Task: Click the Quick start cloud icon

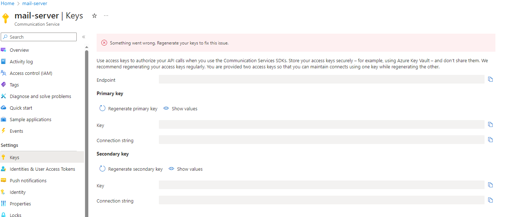Action: click(x=3, y=108)
